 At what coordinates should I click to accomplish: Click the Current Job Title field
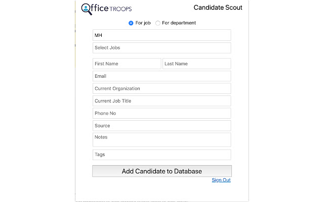coord(161,101)
